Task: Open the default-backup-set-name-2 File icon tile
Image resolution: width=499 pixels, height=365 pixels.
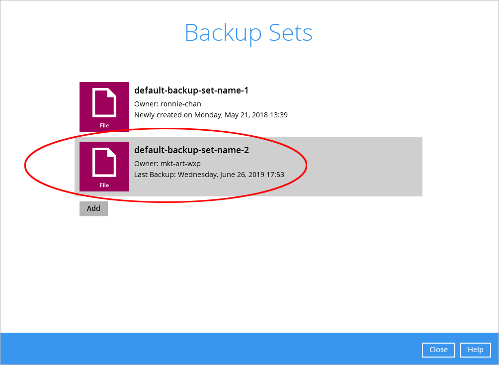Action: tap(104, 167)
